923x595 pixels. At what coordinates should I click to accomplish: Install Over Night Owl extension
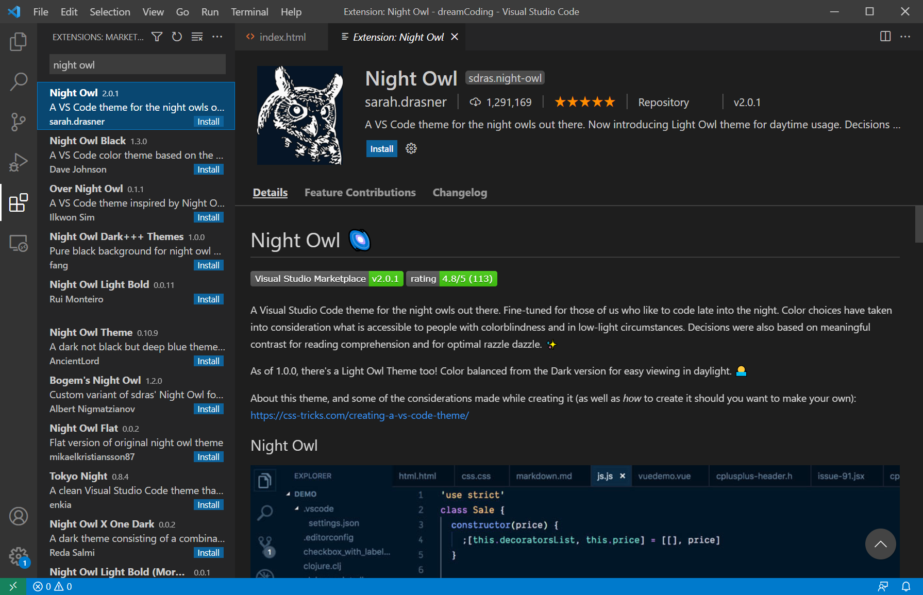point(209,217)
